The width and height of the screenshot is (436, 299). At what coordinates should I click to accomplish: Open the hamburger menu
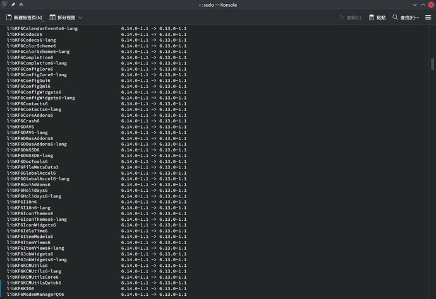pos(428,18)
